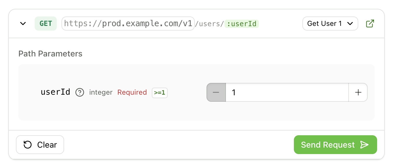Click the >=1 constraint badge
The width and height of the screenshot is (393, 167).
tap(159, 93)
